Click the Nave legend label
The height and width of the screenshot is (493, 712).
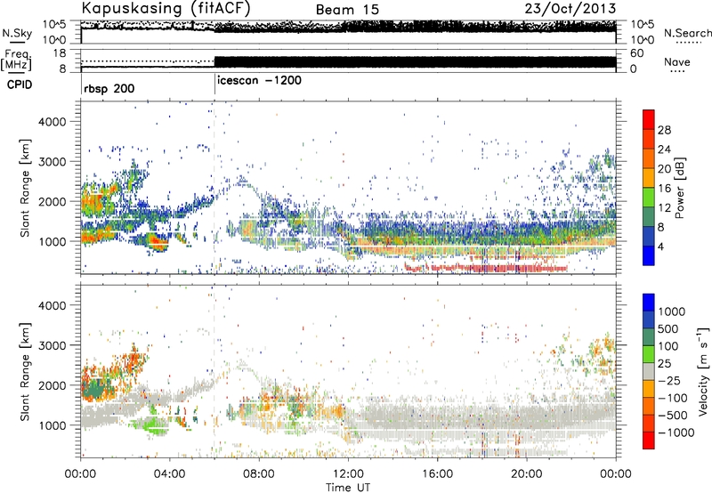676,61
